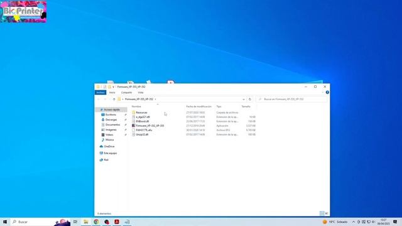Select the Unzip32.dll file
This screenshot has width=402, height=226.
click(x=142, y=134)
